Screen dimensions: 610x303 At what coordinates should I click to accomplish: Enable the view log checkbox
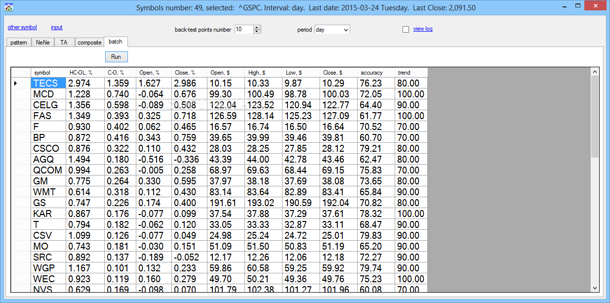(406, 29)
